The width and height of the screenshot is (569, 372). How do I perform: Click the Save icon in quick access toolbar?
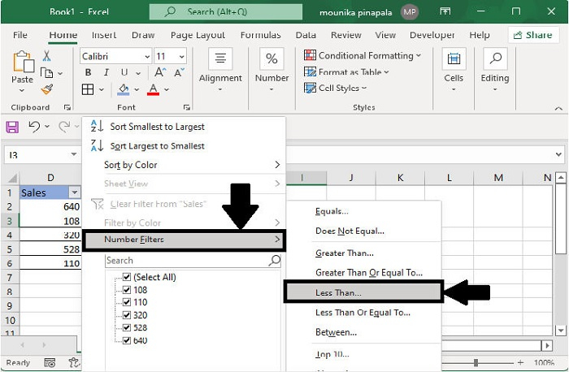pos(12,127)
